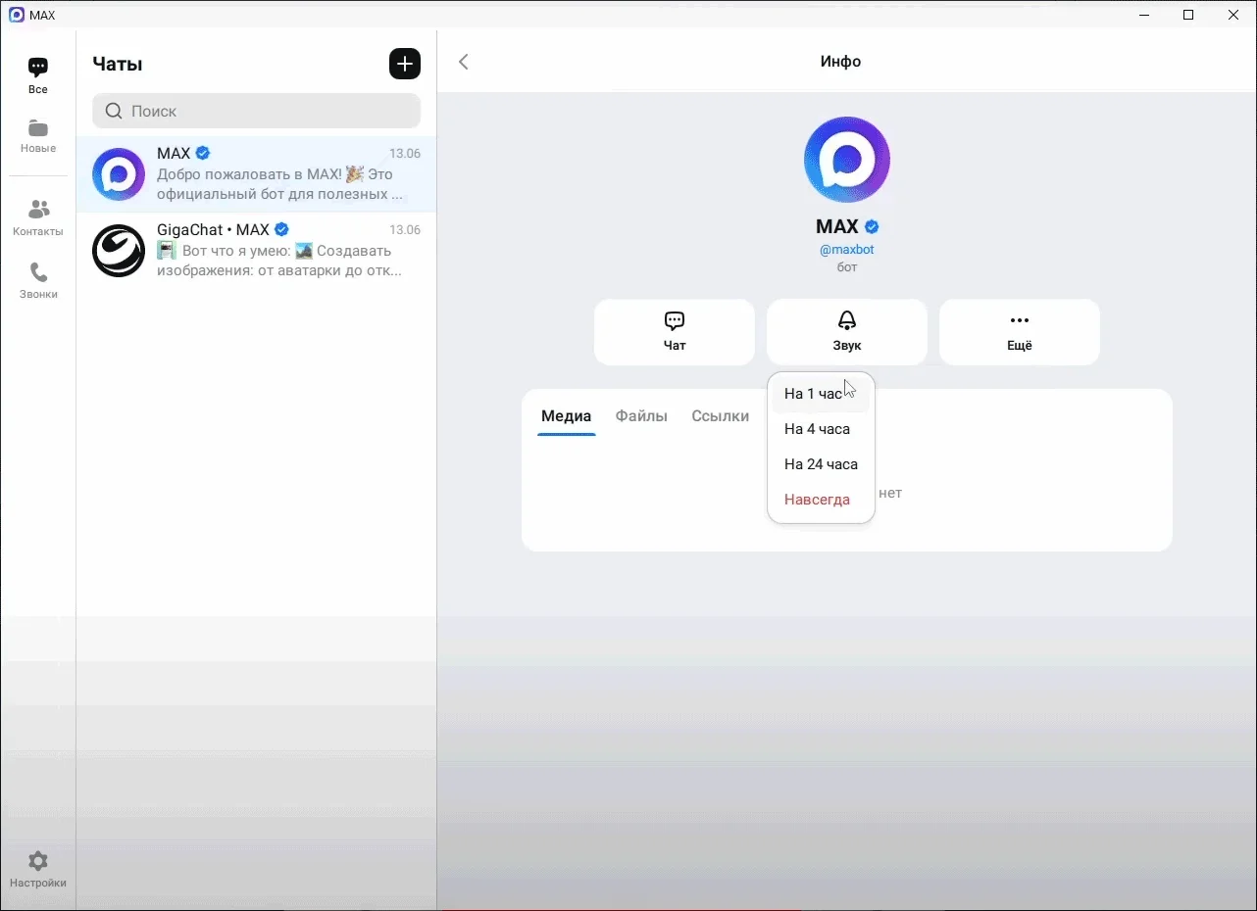This screenshot has height=911, width=1257.
Task: Switch to the Ссылки tab
Action: (x=720, y=416)
